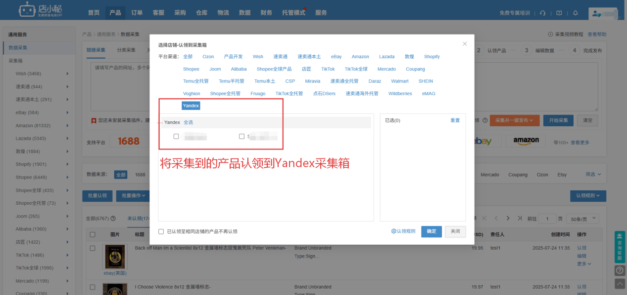Click the page number input field
627x295 pixels.
(547, 219)
